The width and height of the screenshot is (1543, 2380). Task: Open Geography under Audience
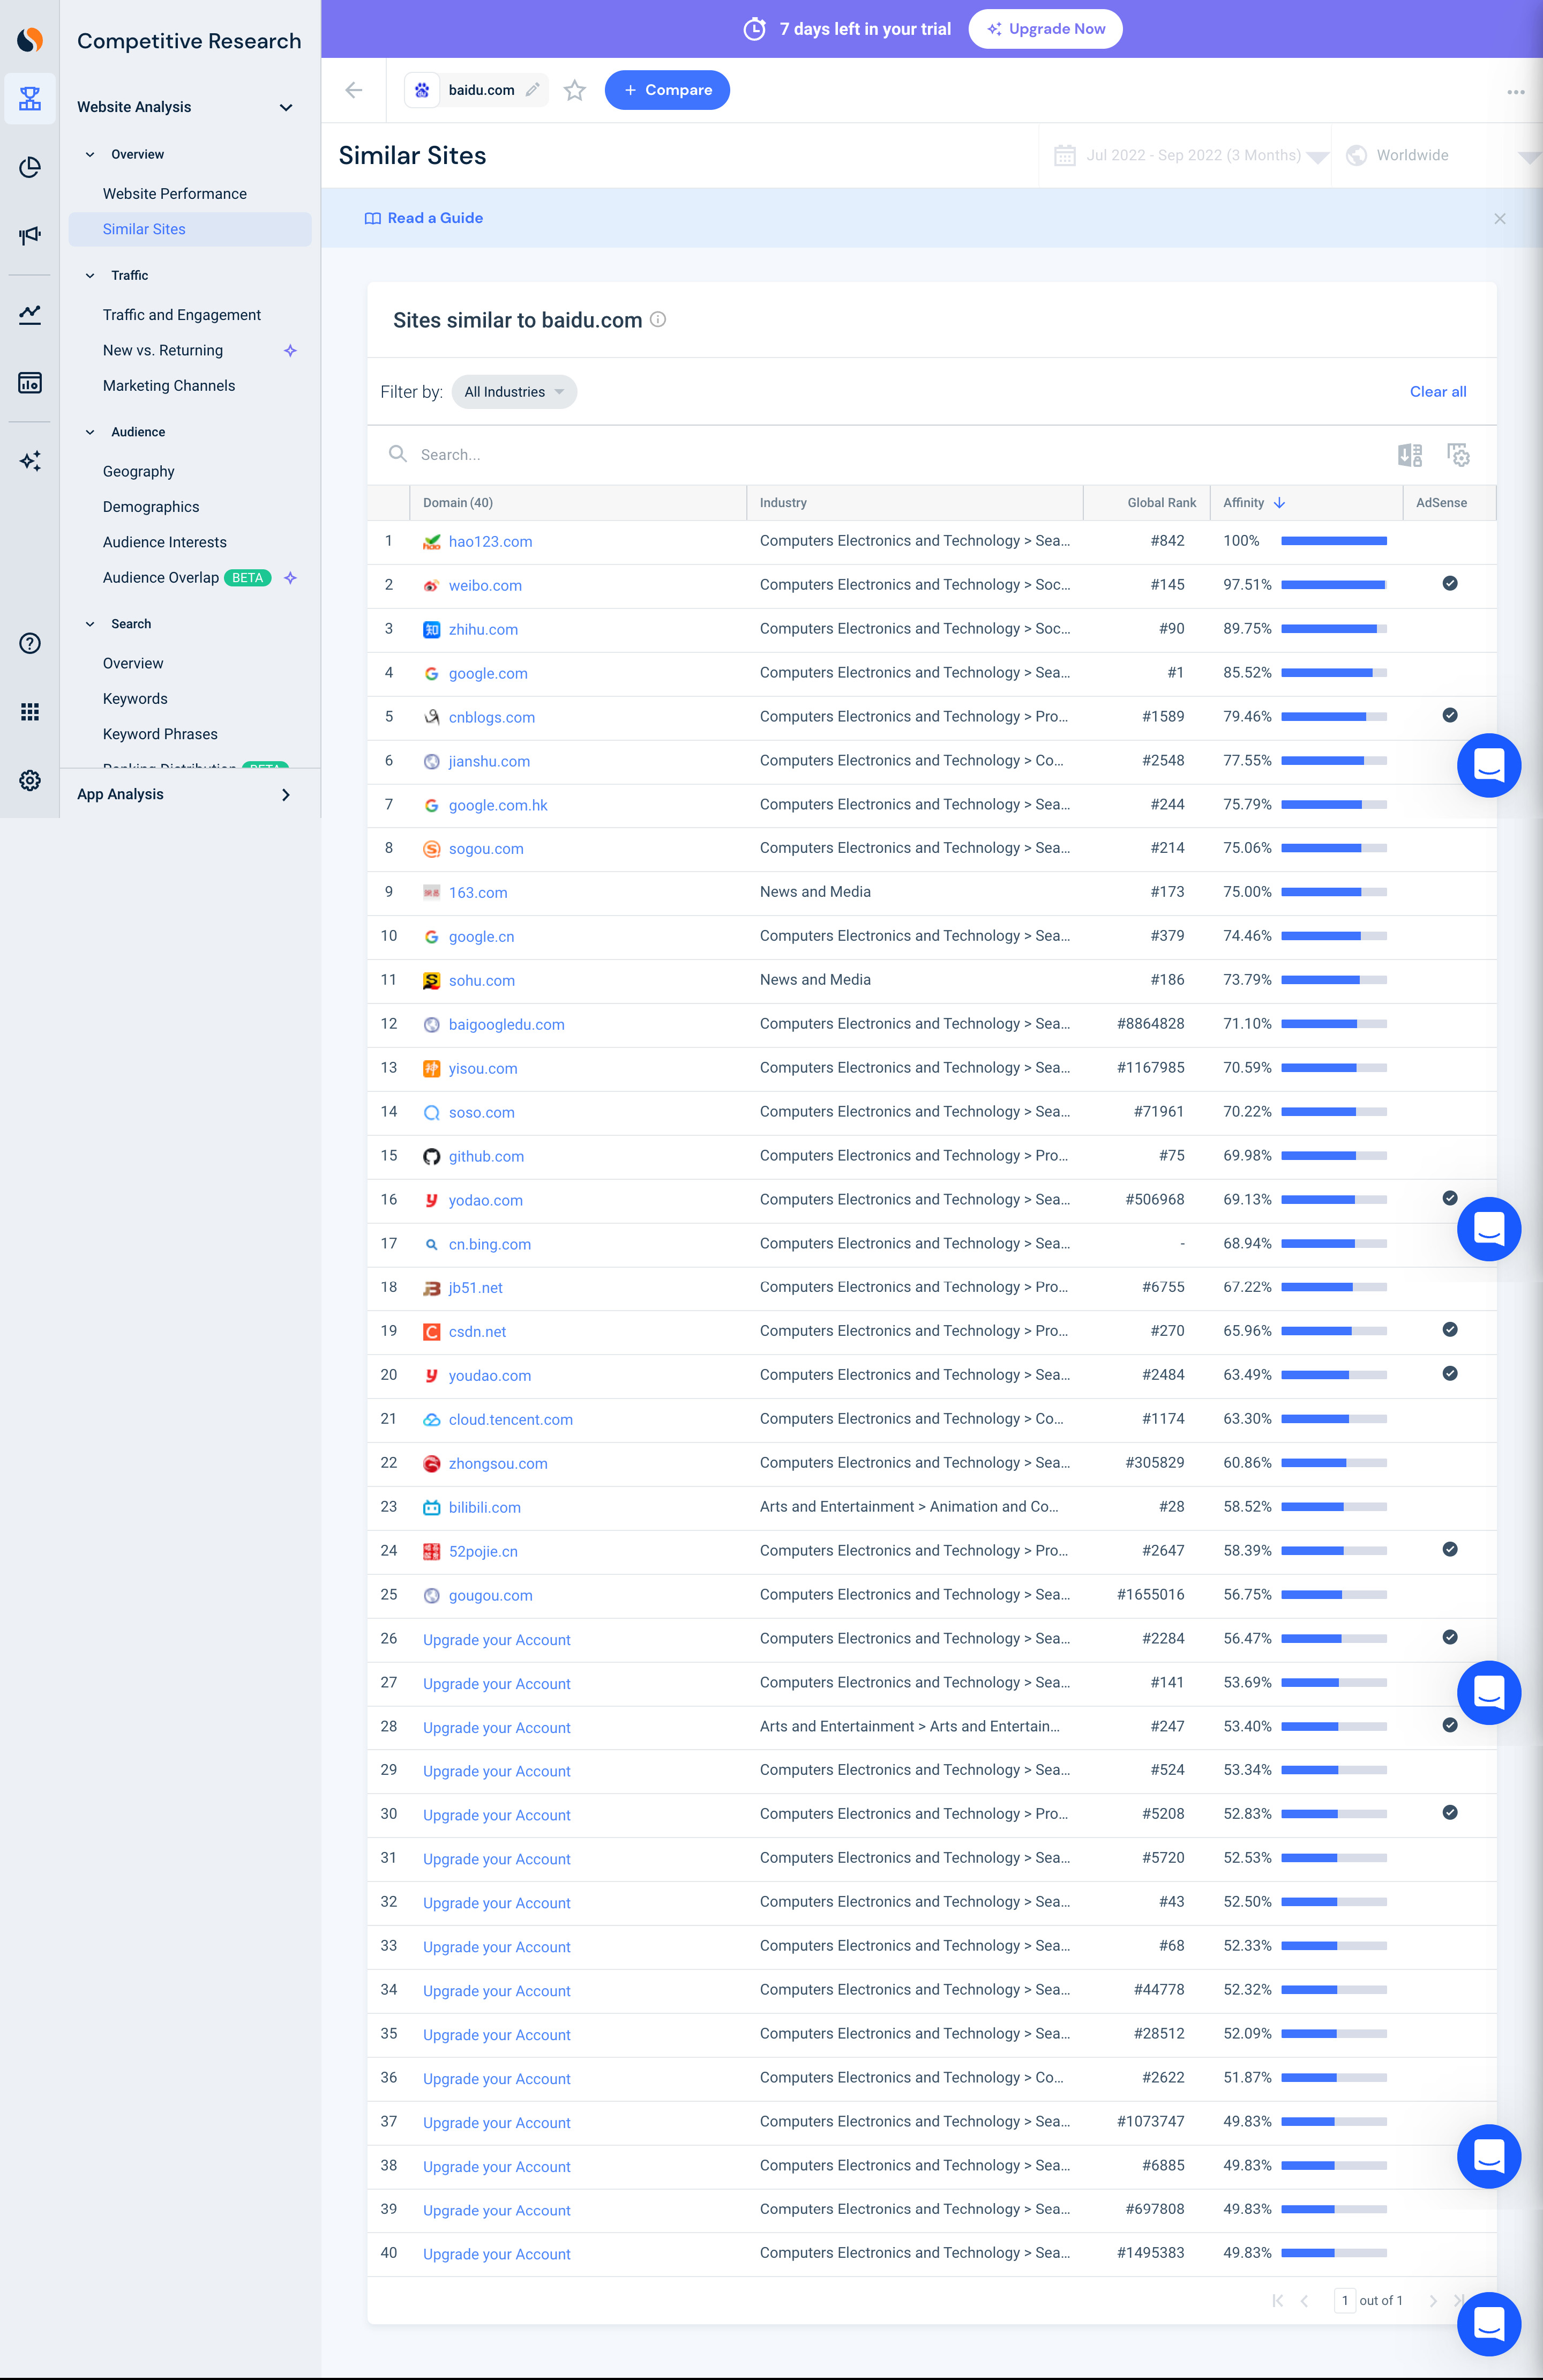[139, 472]
